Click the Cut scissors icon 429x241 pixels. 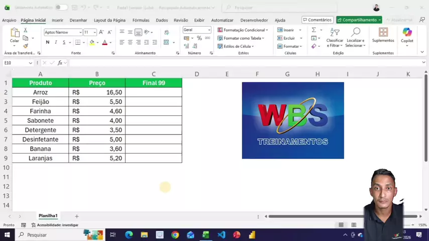pos(26,30)
